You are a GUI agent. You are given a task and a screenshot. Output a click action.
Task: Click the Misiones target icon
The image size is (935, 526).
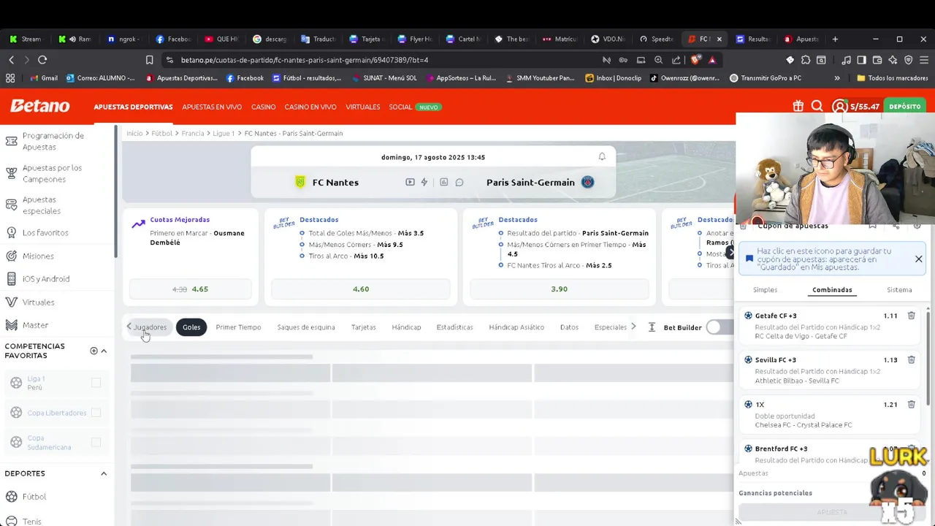point(11,256)
